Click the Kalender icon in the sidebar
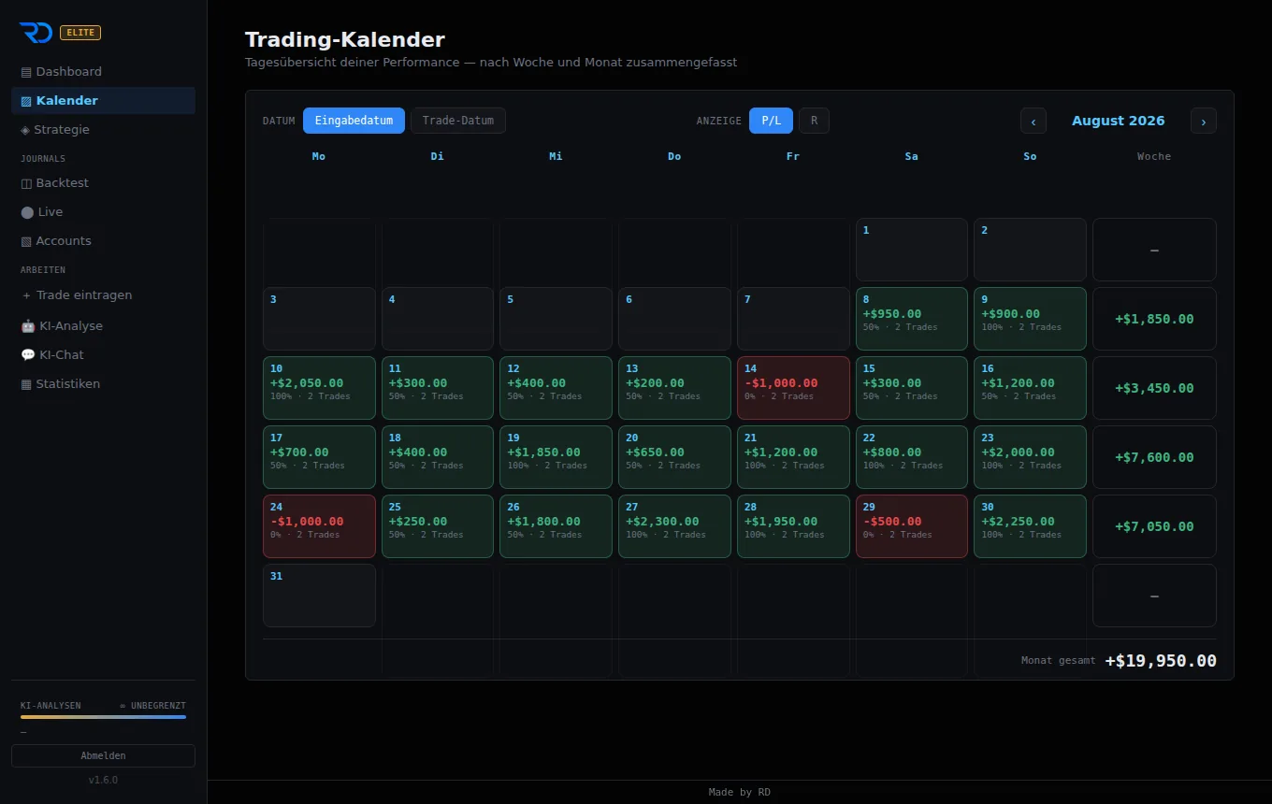The width and height of the screenshot is (1272, 804). point(26,101)
